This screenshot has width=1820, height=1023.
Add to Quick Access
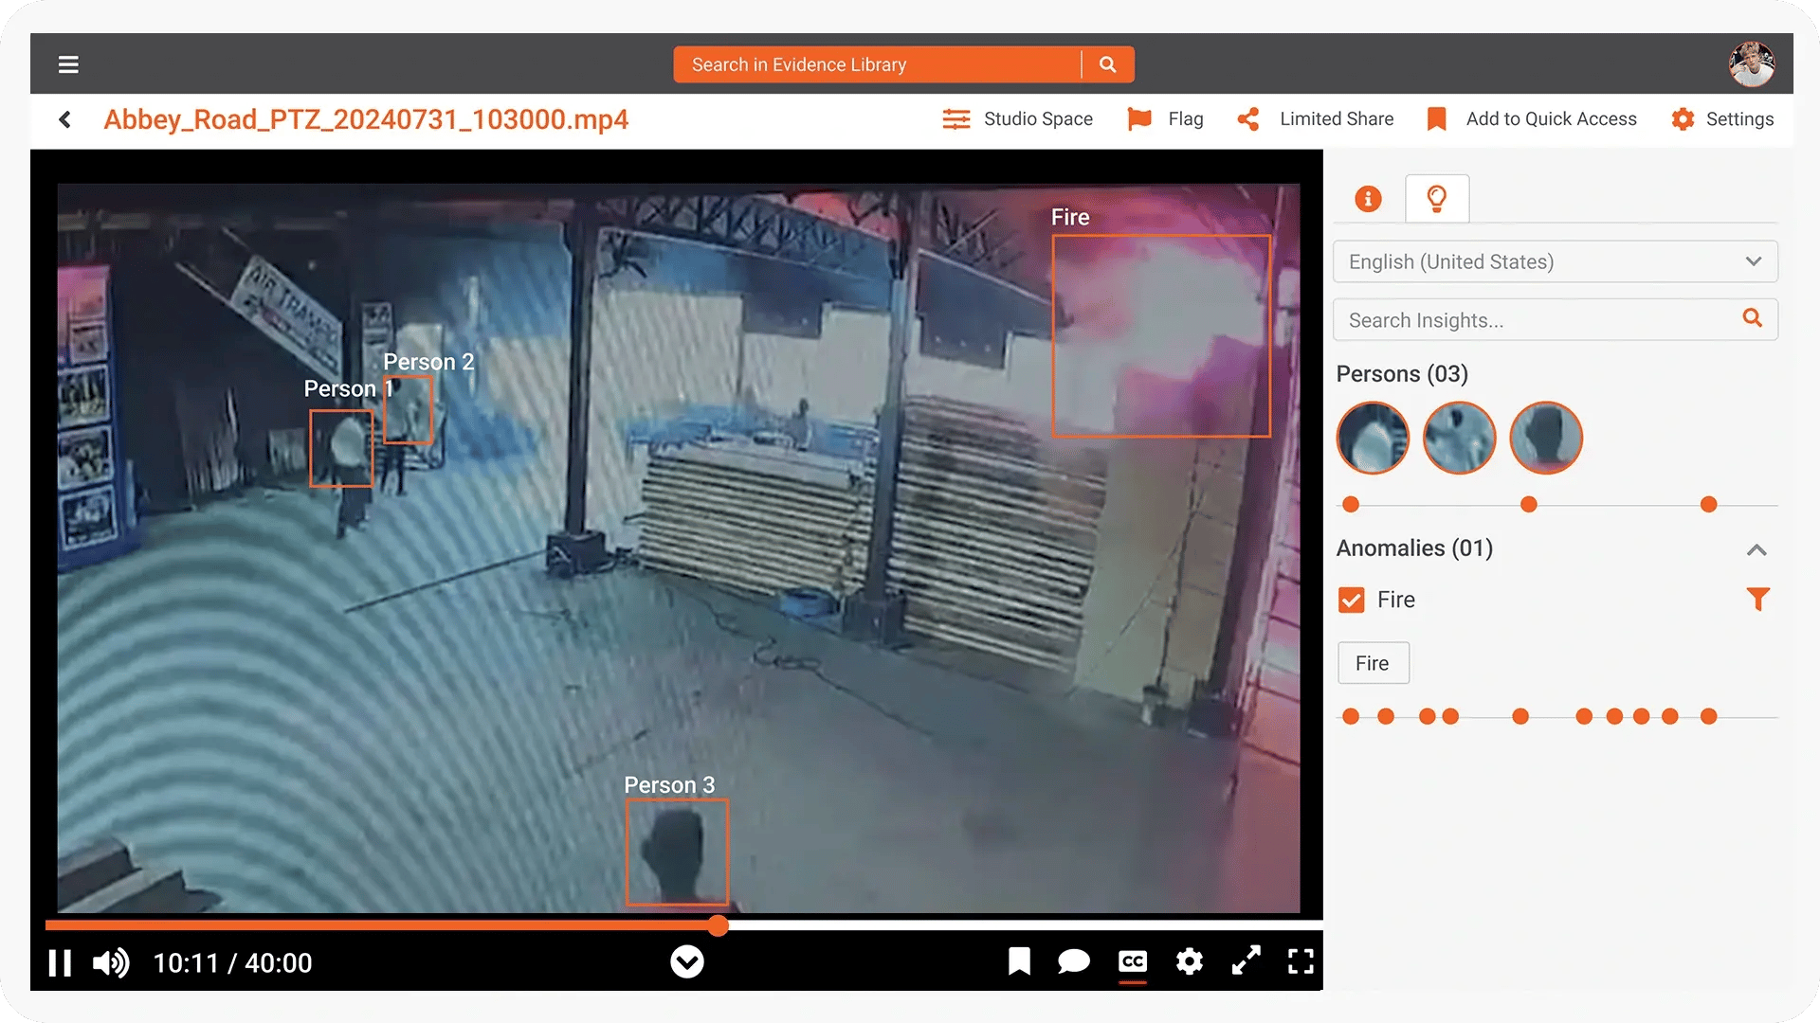tap(1532, 119)
